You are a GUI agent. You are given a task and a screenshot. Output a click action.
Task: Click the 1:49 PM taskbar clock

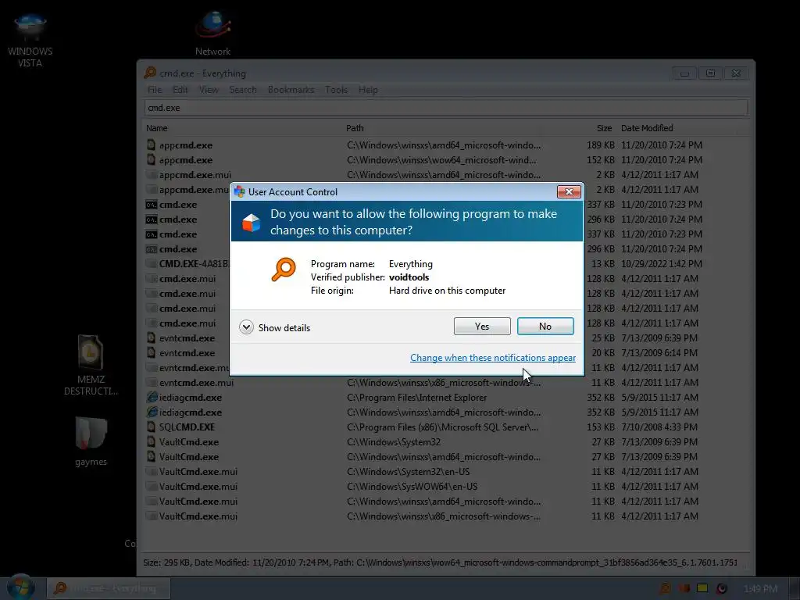point(760,589)
